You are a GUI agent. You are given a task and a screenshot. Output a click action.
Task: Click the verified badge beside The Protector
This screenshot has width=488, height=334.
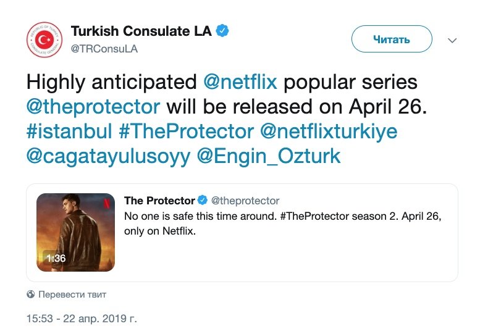click(x=201, y=200)
